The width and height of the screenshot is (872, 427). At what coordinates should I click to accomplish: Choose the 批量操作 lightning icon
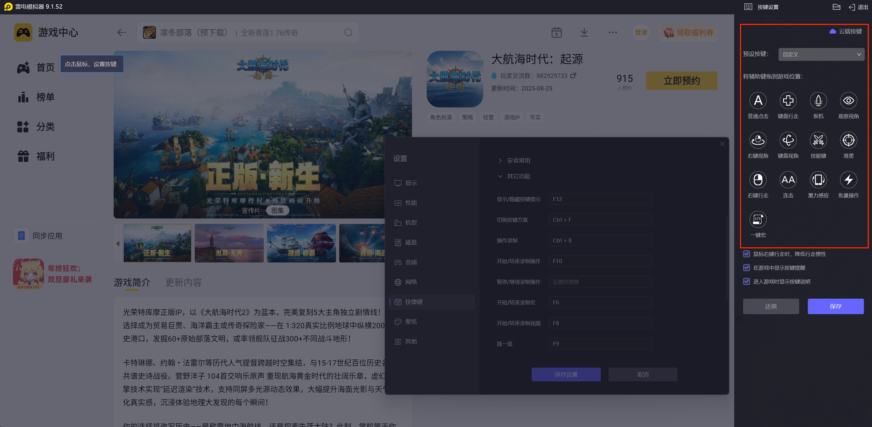848,180
